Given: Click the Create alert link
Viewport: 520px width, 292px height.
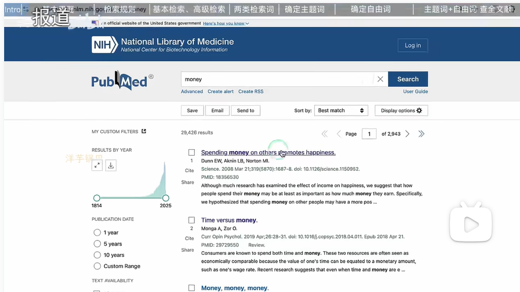Looking at the screenshot, I should click(x=221, y=91).
